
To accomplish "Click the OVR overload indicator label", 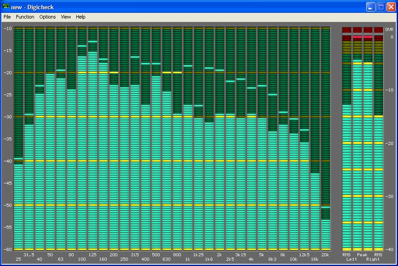I will [389, 30].
